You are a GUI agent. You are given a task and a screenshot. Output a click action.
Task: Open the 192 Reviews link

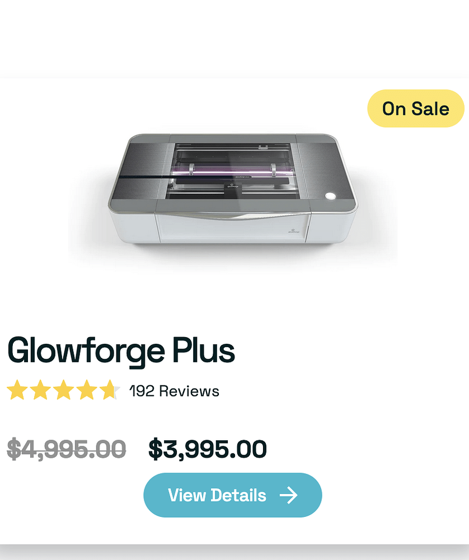[173, 391]
